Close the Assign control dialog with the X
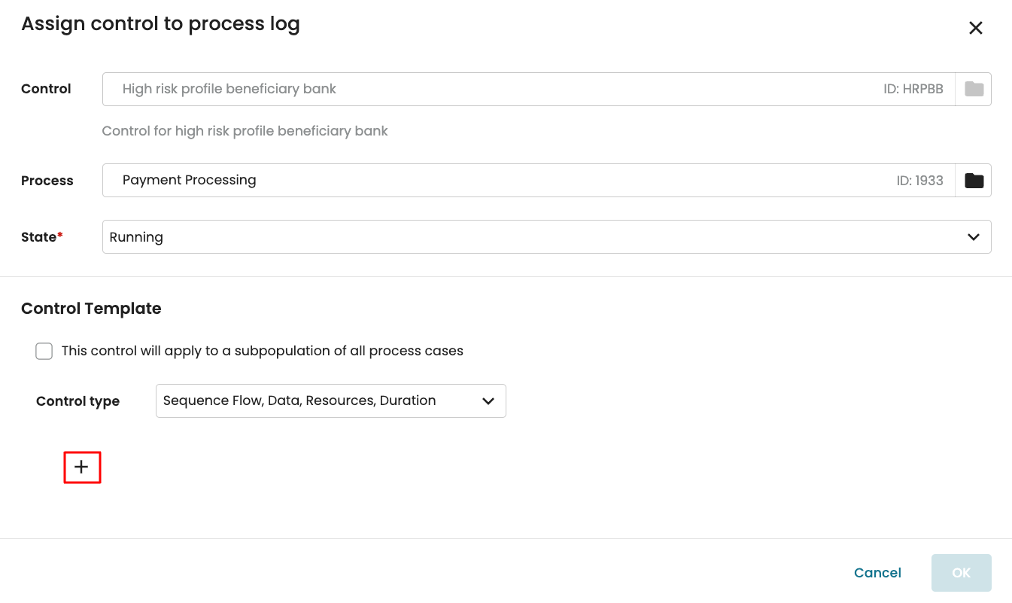This screenshot has height=603, width=1012. 975,29
